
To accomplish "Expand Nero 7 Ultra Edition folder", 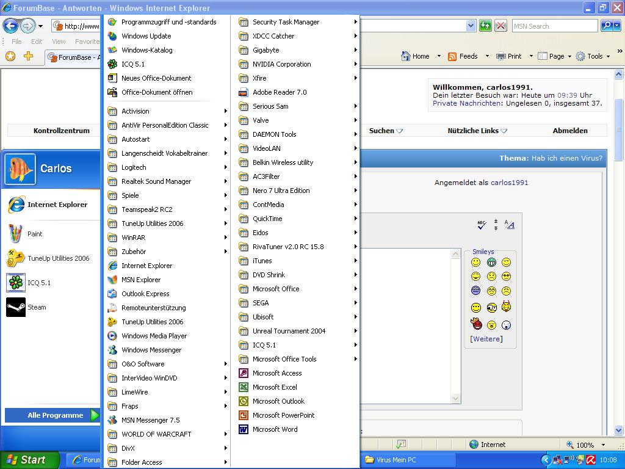I will click(295, 191).
